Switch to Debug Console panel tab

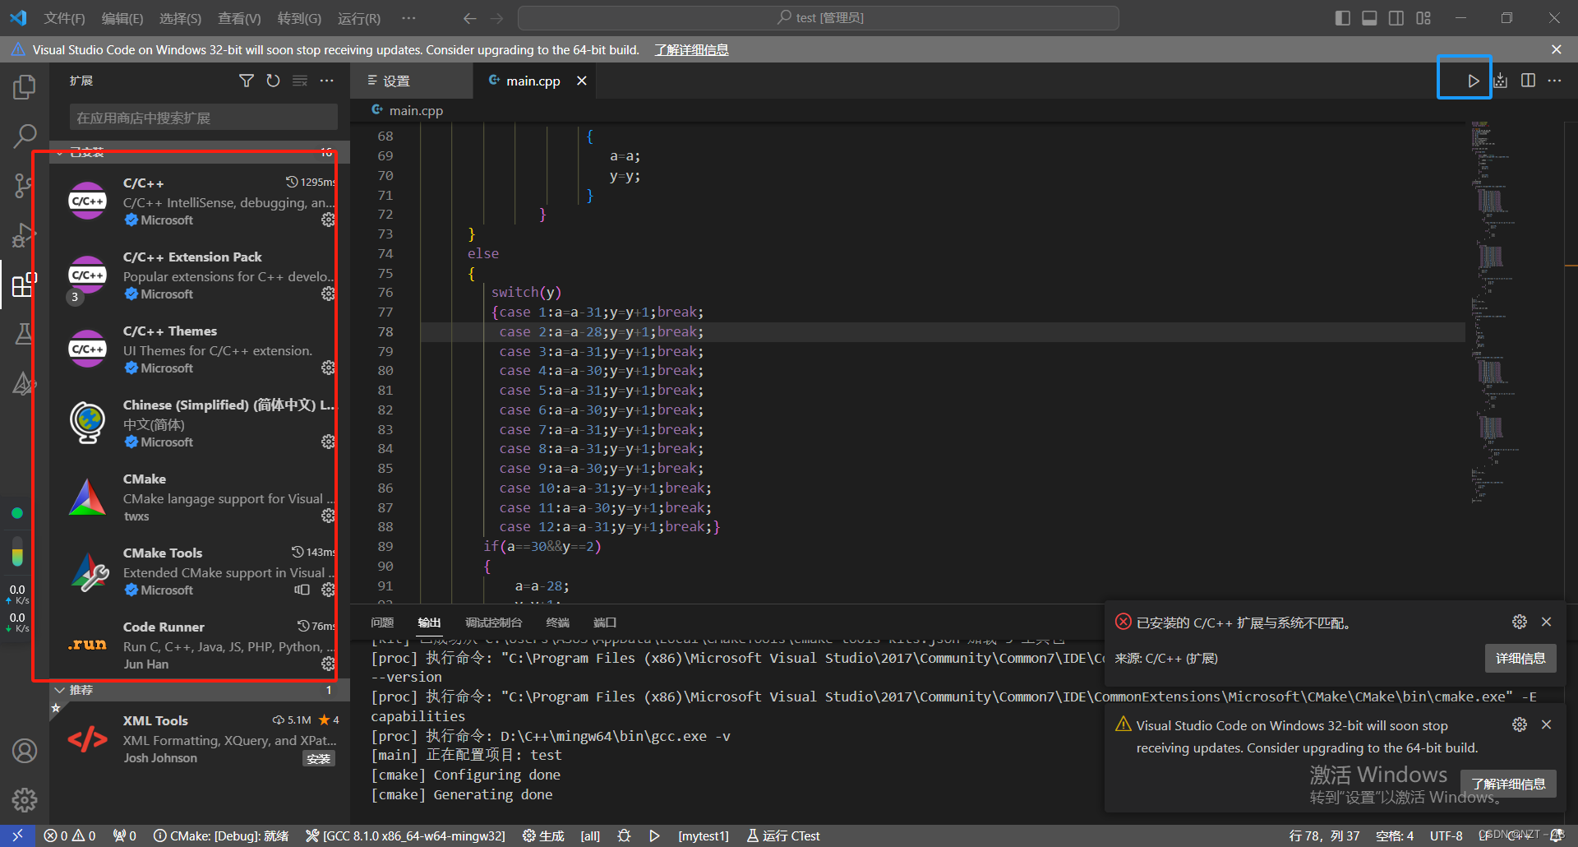click(x=493, y=623)
